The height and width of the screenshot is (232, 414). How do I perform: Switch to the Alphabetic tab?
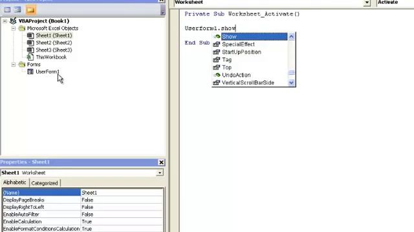point(15,182)
